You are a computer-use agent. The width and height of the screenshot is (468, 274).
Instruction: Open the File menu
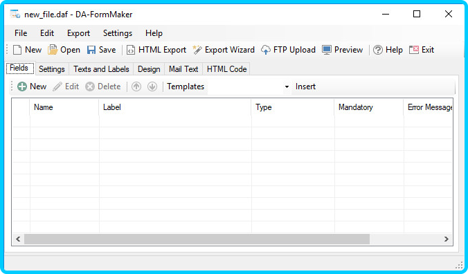pos(21,33)
